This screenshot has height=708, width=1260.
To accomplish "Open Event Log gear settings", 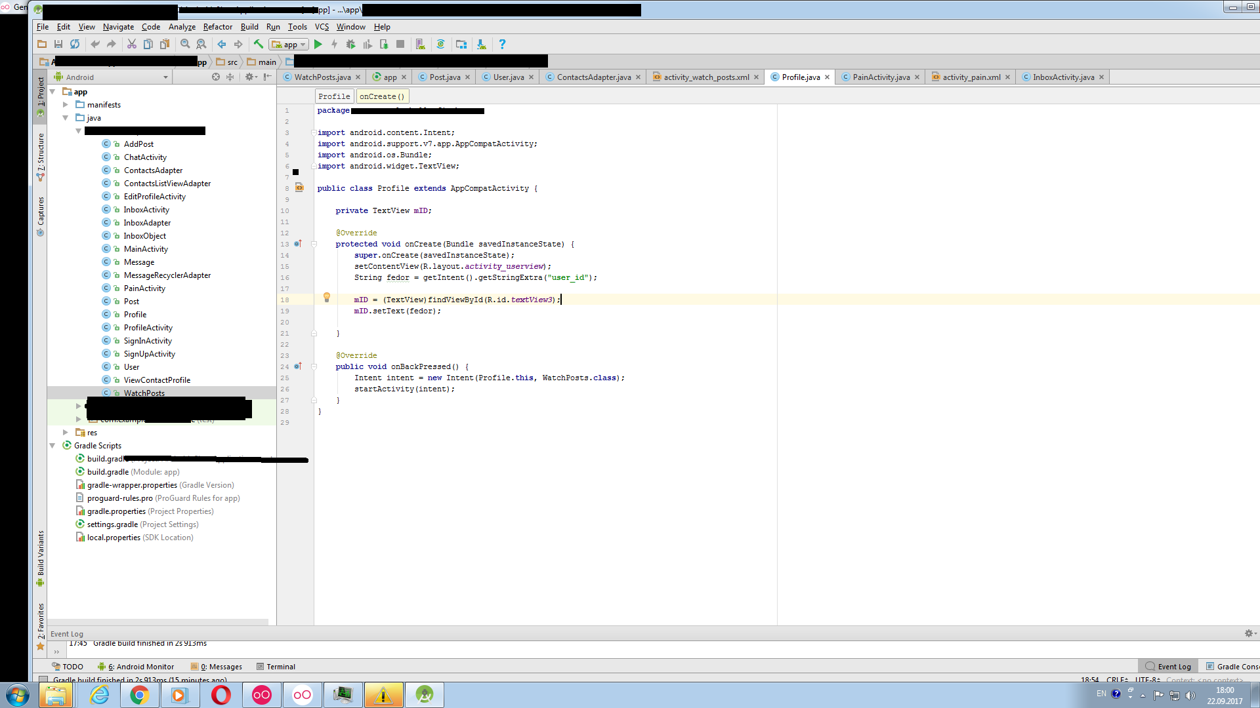I will coord(1250,633).
